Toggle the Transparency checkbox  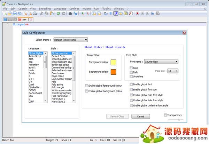pos(165,115)
